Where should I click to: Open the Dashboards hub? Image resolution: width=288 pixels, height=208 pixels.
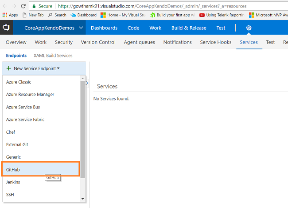point(104,28)
